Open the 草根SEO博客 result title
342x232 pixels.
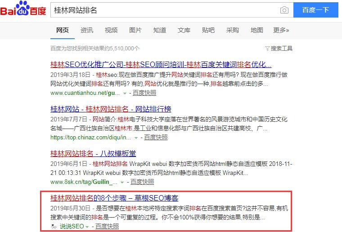tap(114, 198)
